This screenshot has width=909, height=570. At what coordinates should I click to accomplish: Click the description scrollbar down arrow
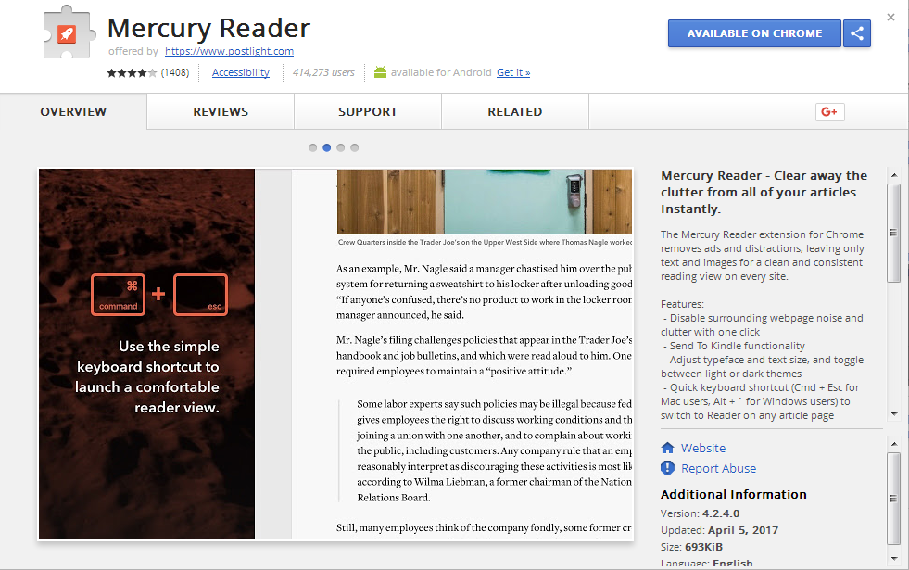click(894, 414)
